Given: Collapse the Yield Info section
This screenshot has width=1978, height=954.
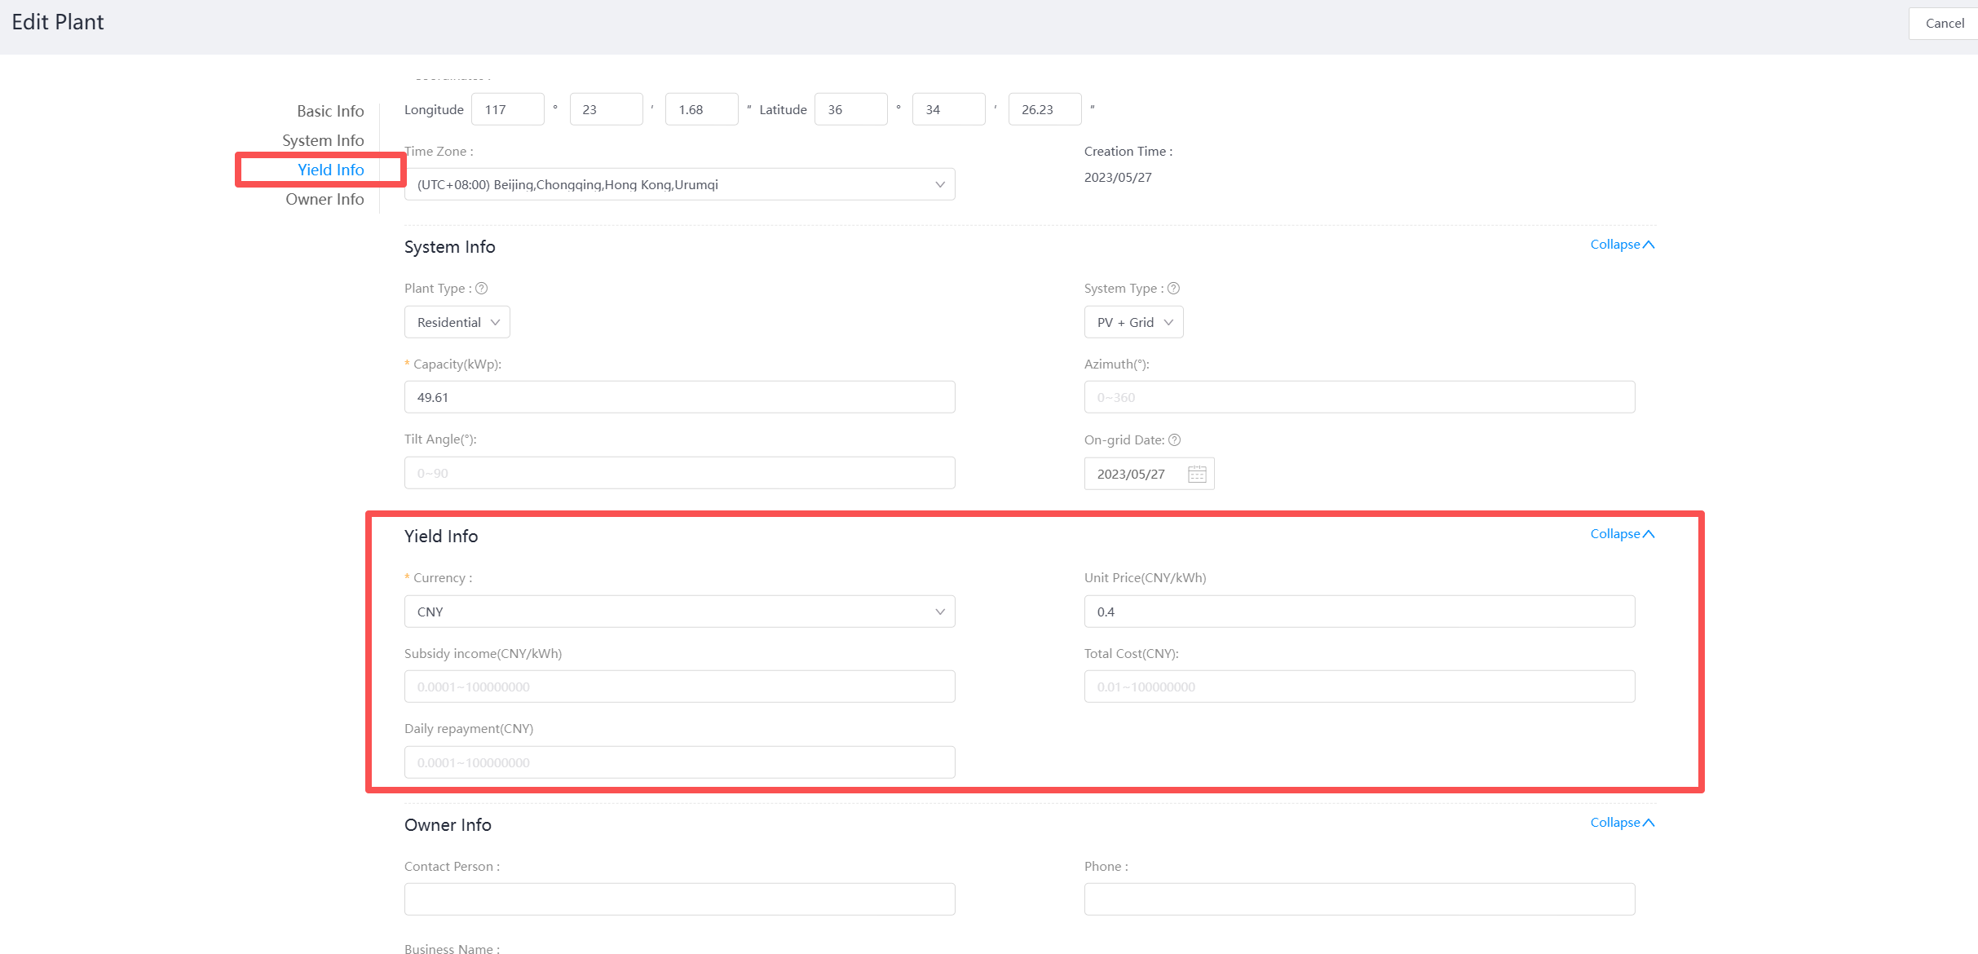Looking at the screenshot, I should (x=1622, y=534).
